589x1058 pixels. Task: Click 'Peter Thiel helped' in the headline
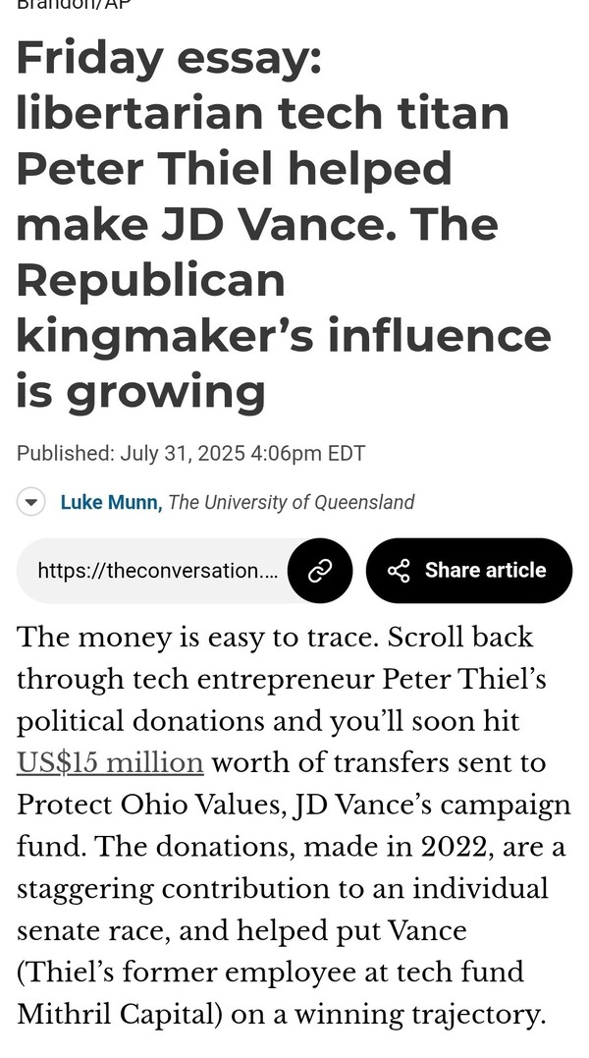tap(234, 169)
